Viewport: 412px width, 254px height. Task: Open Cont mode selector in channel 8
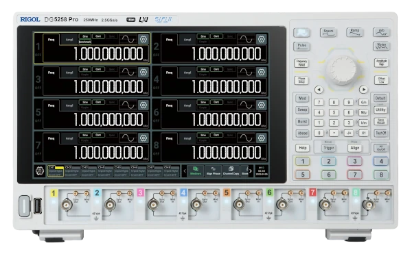[216, 135]
